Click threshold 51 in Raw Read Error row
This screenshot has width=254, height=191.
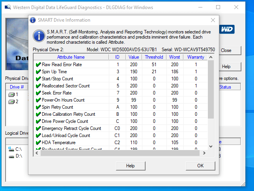pyautogui.click(x=154, y=65)
